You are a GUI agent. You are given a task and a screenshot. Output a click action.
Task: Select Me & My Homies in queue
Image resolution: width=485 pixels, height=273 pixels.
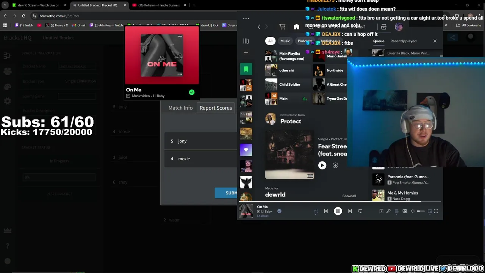(x=405, y=196)
